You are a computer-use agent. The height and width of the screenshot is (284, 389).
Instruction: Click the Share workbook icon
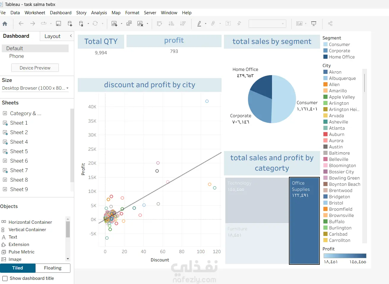click(330, 23)
